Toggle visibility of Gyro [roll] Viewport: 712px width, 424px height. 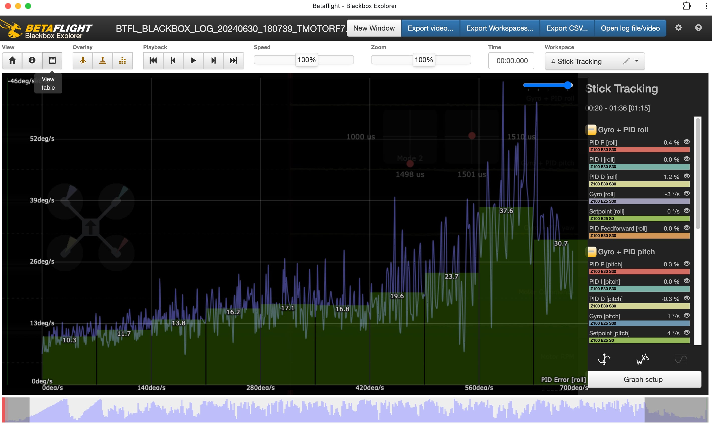pos(687,193)
